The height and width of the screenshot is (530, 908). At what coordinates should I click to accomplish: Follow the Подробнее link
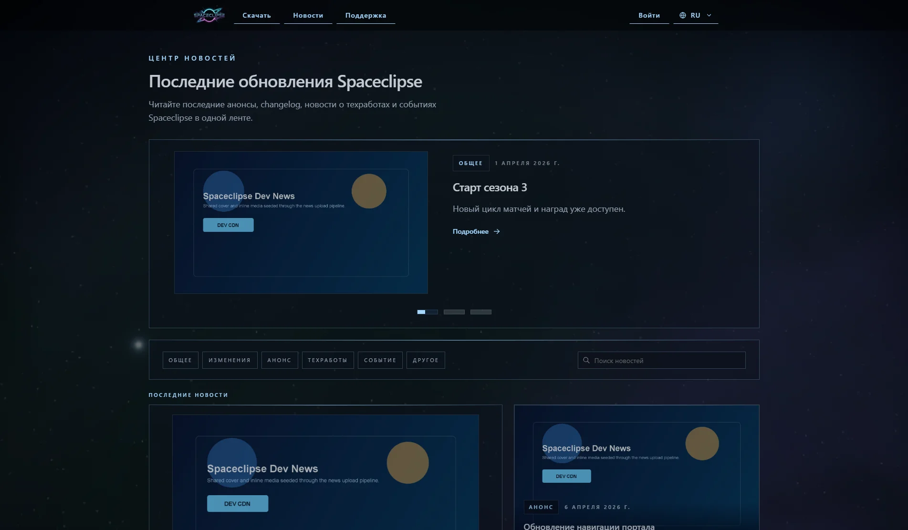(x=470, y=231)
